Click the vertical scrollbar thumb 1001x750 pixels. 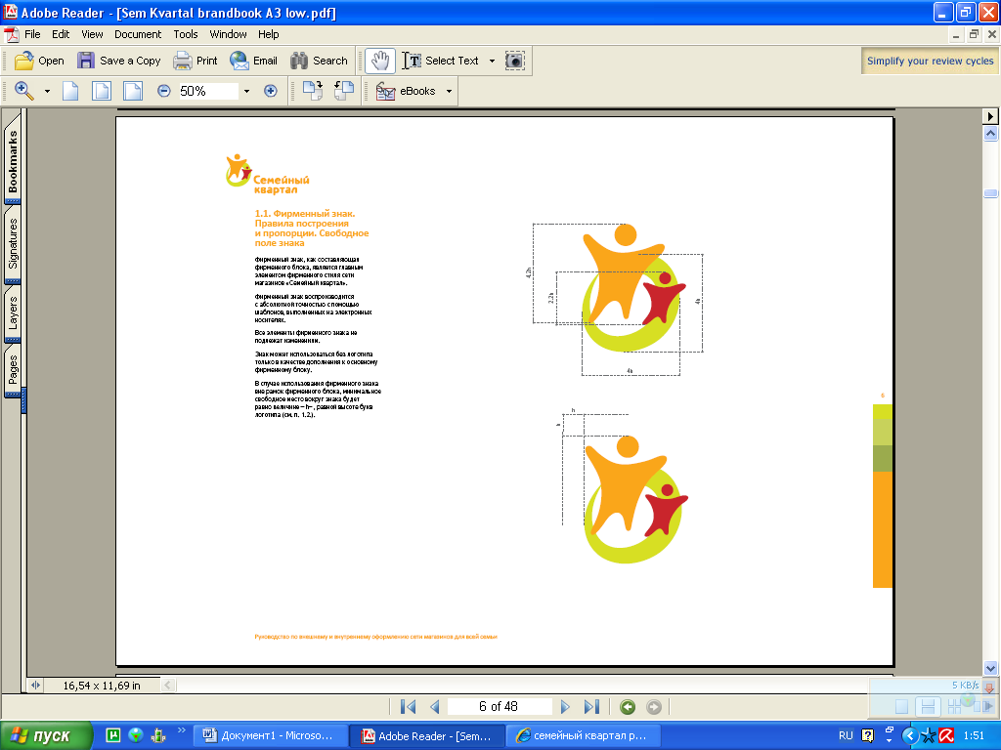(990, 193)
